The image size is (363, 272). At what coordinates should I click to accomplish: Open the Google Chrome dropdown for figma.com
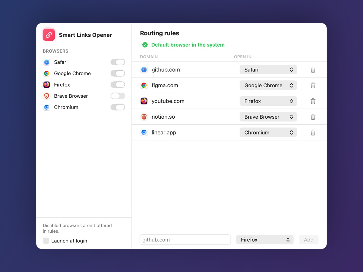click(x=268, y=85)
